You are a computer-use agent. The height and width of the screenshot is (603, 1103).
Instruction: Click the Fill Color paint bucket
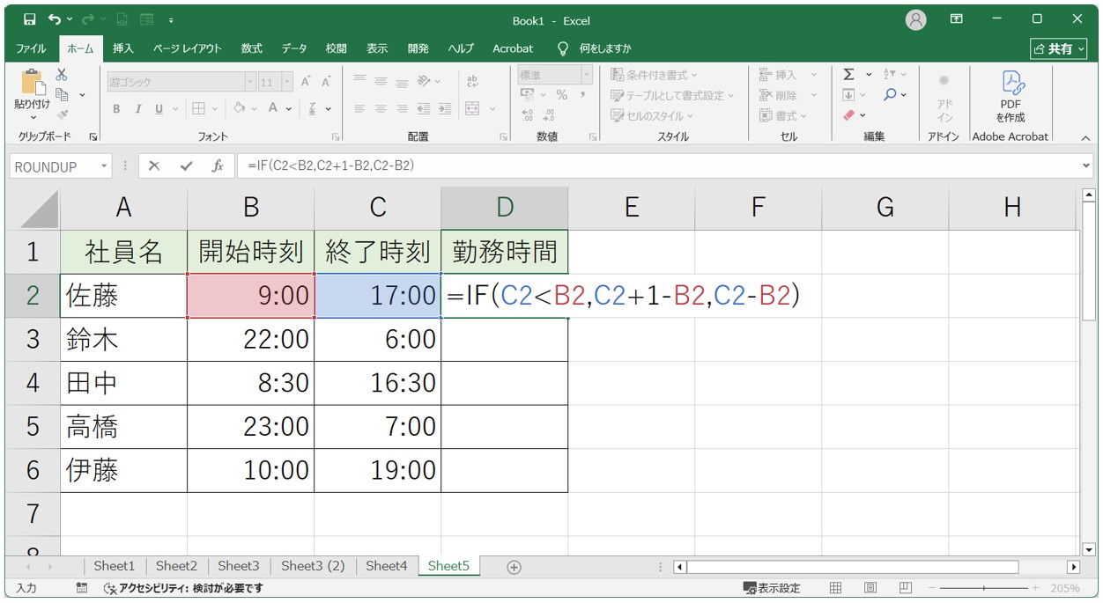[x=239, y=109]
